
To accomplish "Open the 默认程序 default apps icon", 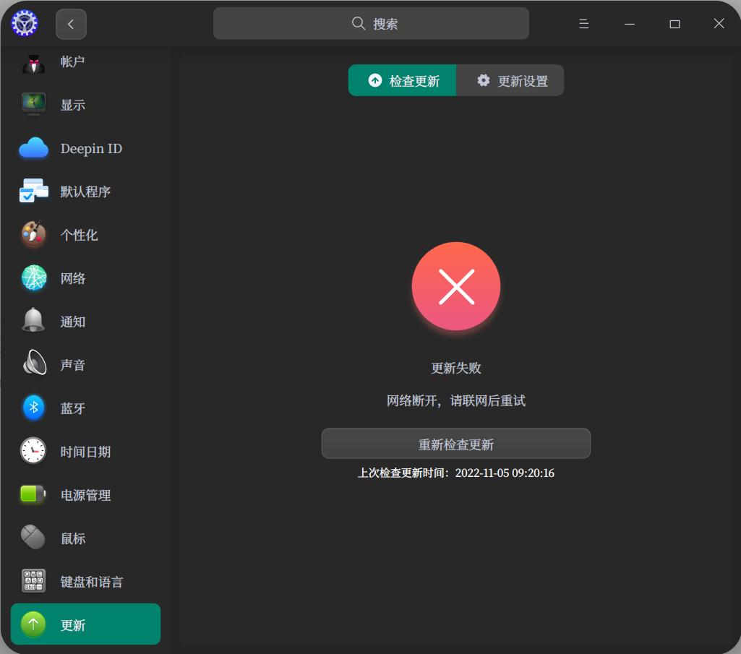I will point(33,191).
